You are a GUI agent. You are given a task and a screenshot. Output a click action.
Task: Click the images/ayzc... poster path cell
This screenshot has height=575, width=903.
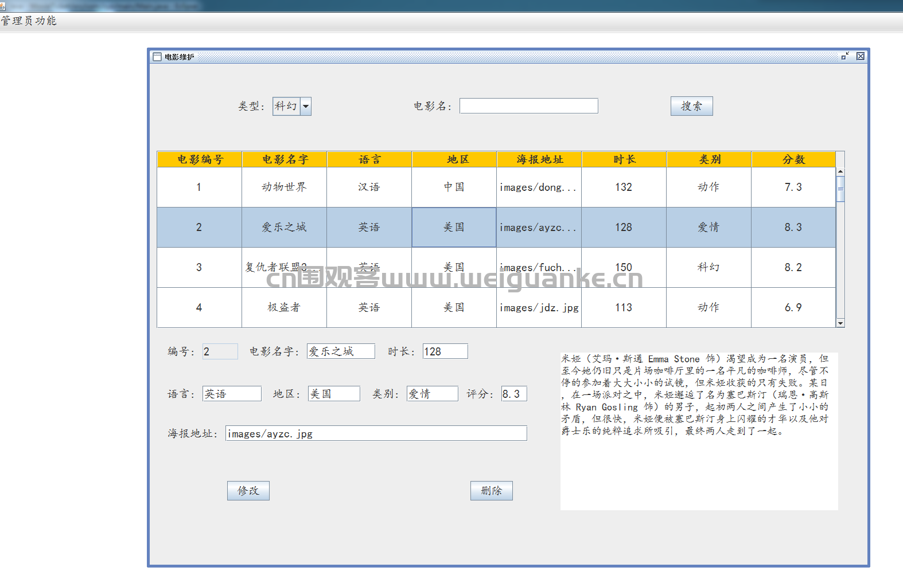(x=539, y=228)
